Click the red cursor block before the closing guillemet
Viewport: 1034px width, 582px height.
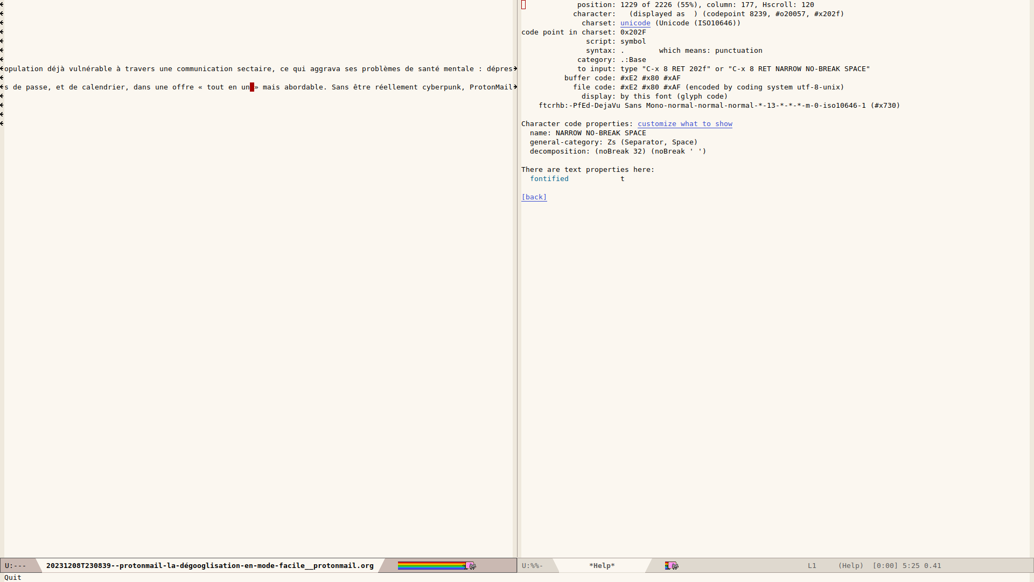tap(252, 87)
